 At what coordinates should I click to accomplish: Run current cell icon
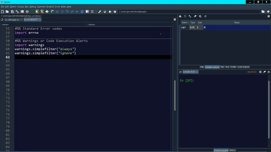[37, 11]
